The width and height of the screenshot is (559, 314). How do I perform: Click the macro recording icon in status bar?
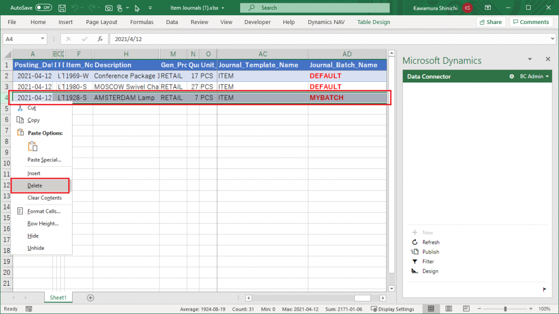[x=29, y=309]
